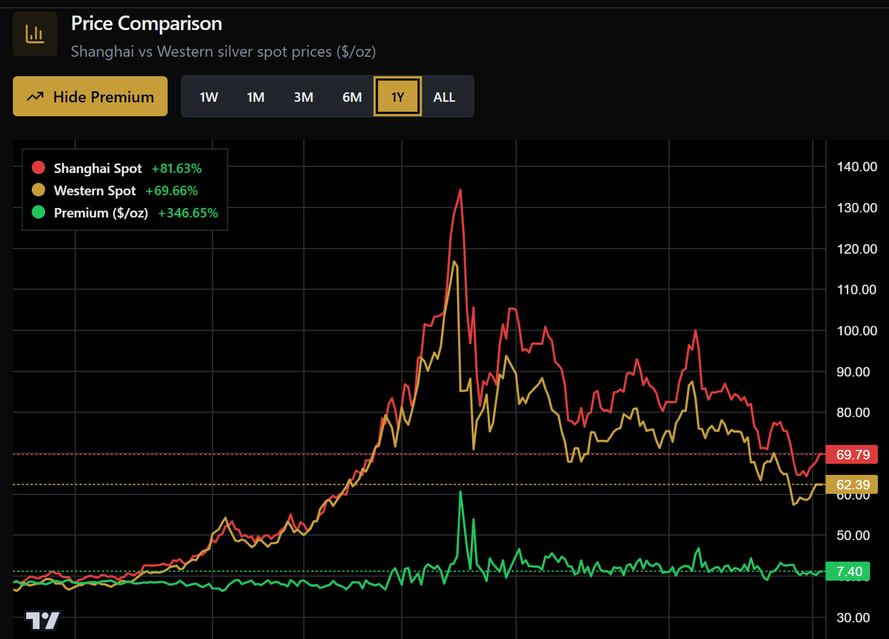Image resolution: width=889 pixels, height=639 pixels.
Task: Click the red Shanghai Spot legend dot
Action: point(38,168)
